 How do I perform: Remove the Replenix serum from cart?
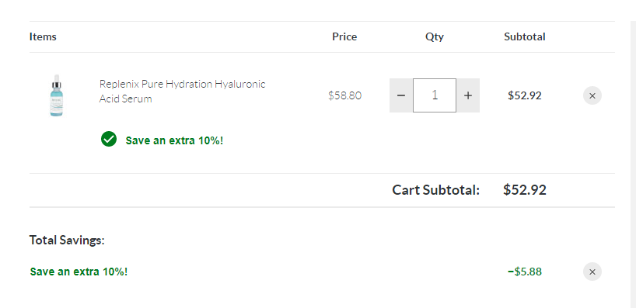(x=592, y=96)
